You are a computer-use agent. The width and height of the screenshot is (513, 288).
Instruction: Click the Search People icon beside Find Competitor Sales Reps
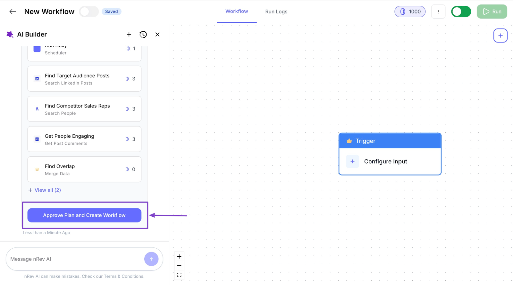coord(37,109)
